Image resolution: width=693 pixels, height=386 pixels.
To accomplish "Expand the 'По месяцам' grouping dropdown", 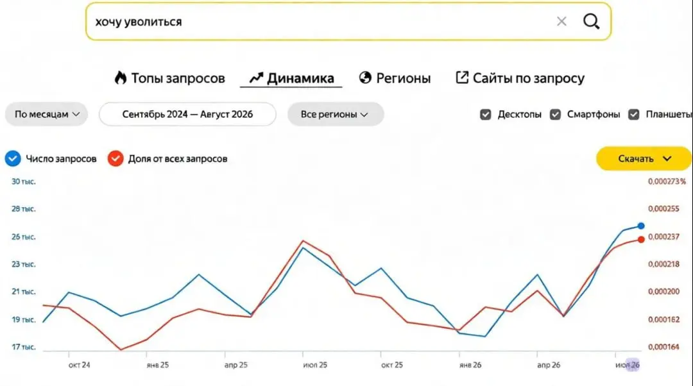I will point(46,114).
